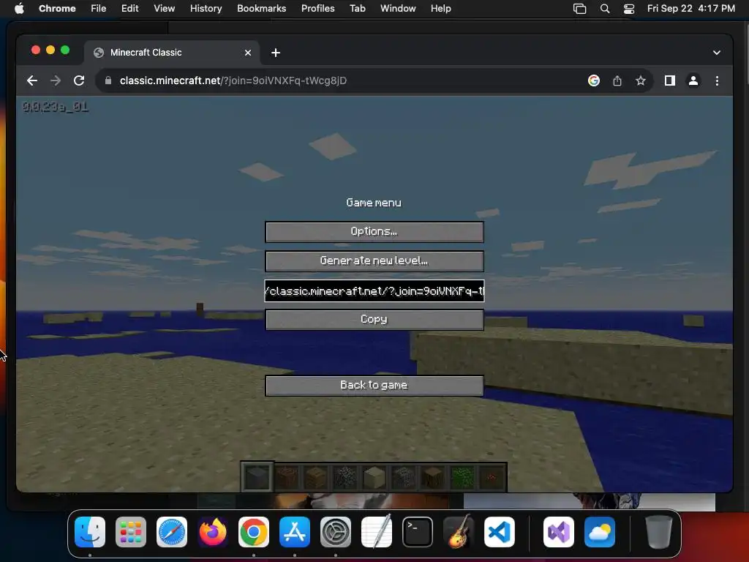The image size is (749, 562).
Task: Open the App Store from the dock
Action: [x=295, y=532]
